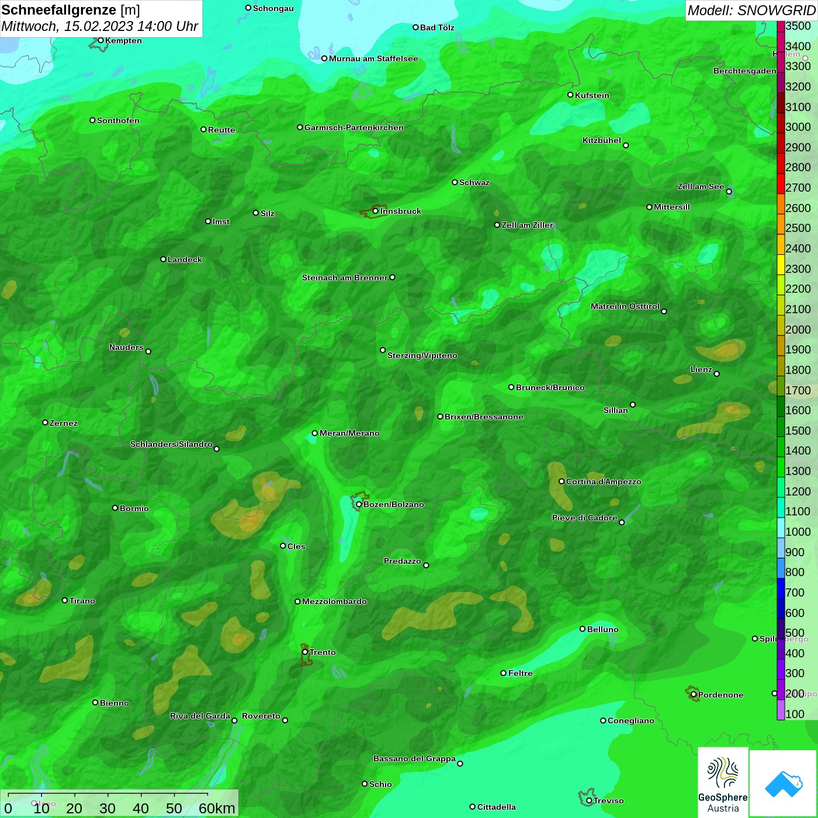Click the Berchtesgaden label
This screenshot has height=818, width=818.
(745, 71)
